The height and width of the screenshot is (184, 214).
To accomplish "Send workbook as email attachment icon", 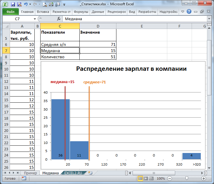I will [58, 4].
